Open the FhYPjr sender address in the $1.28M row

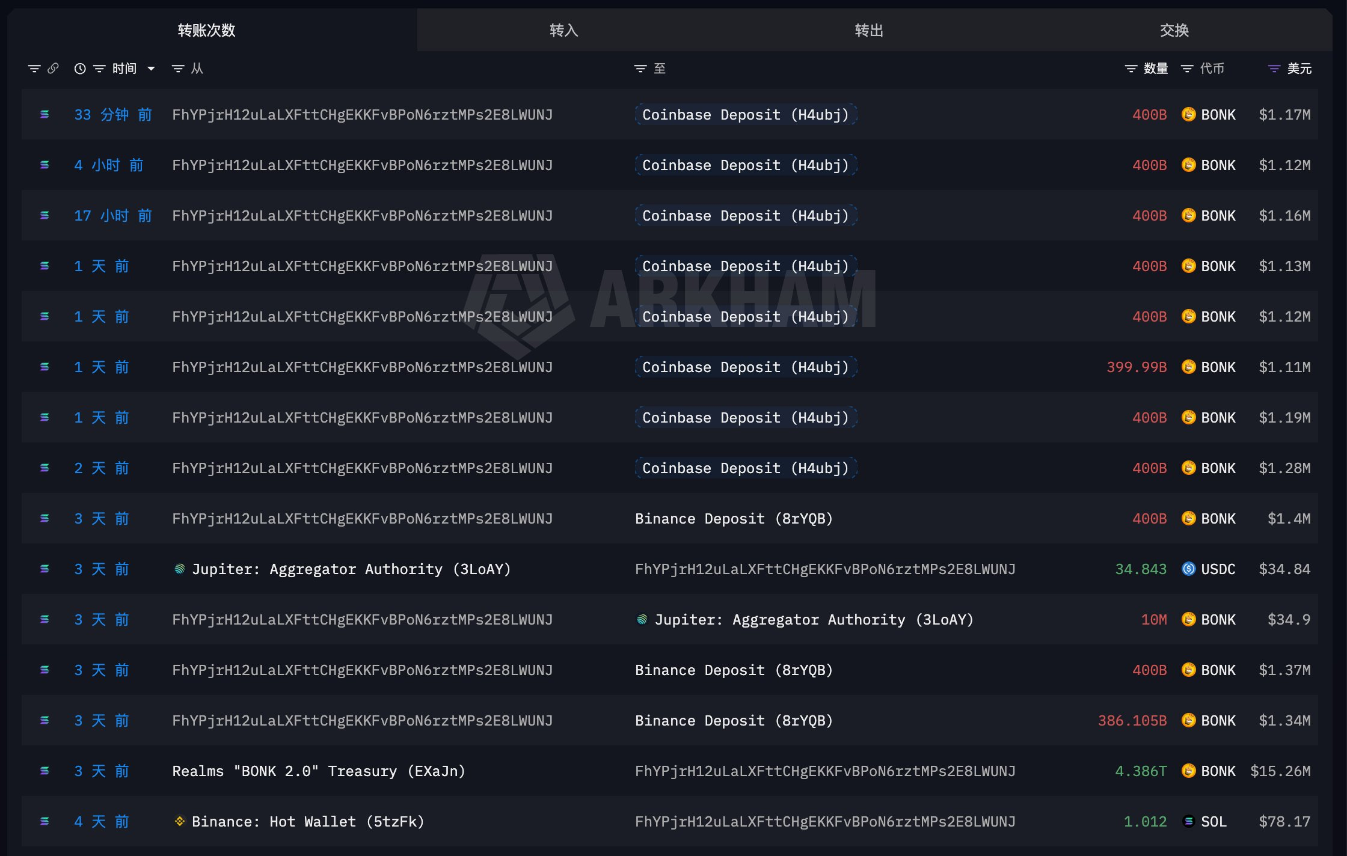point(363,468)
